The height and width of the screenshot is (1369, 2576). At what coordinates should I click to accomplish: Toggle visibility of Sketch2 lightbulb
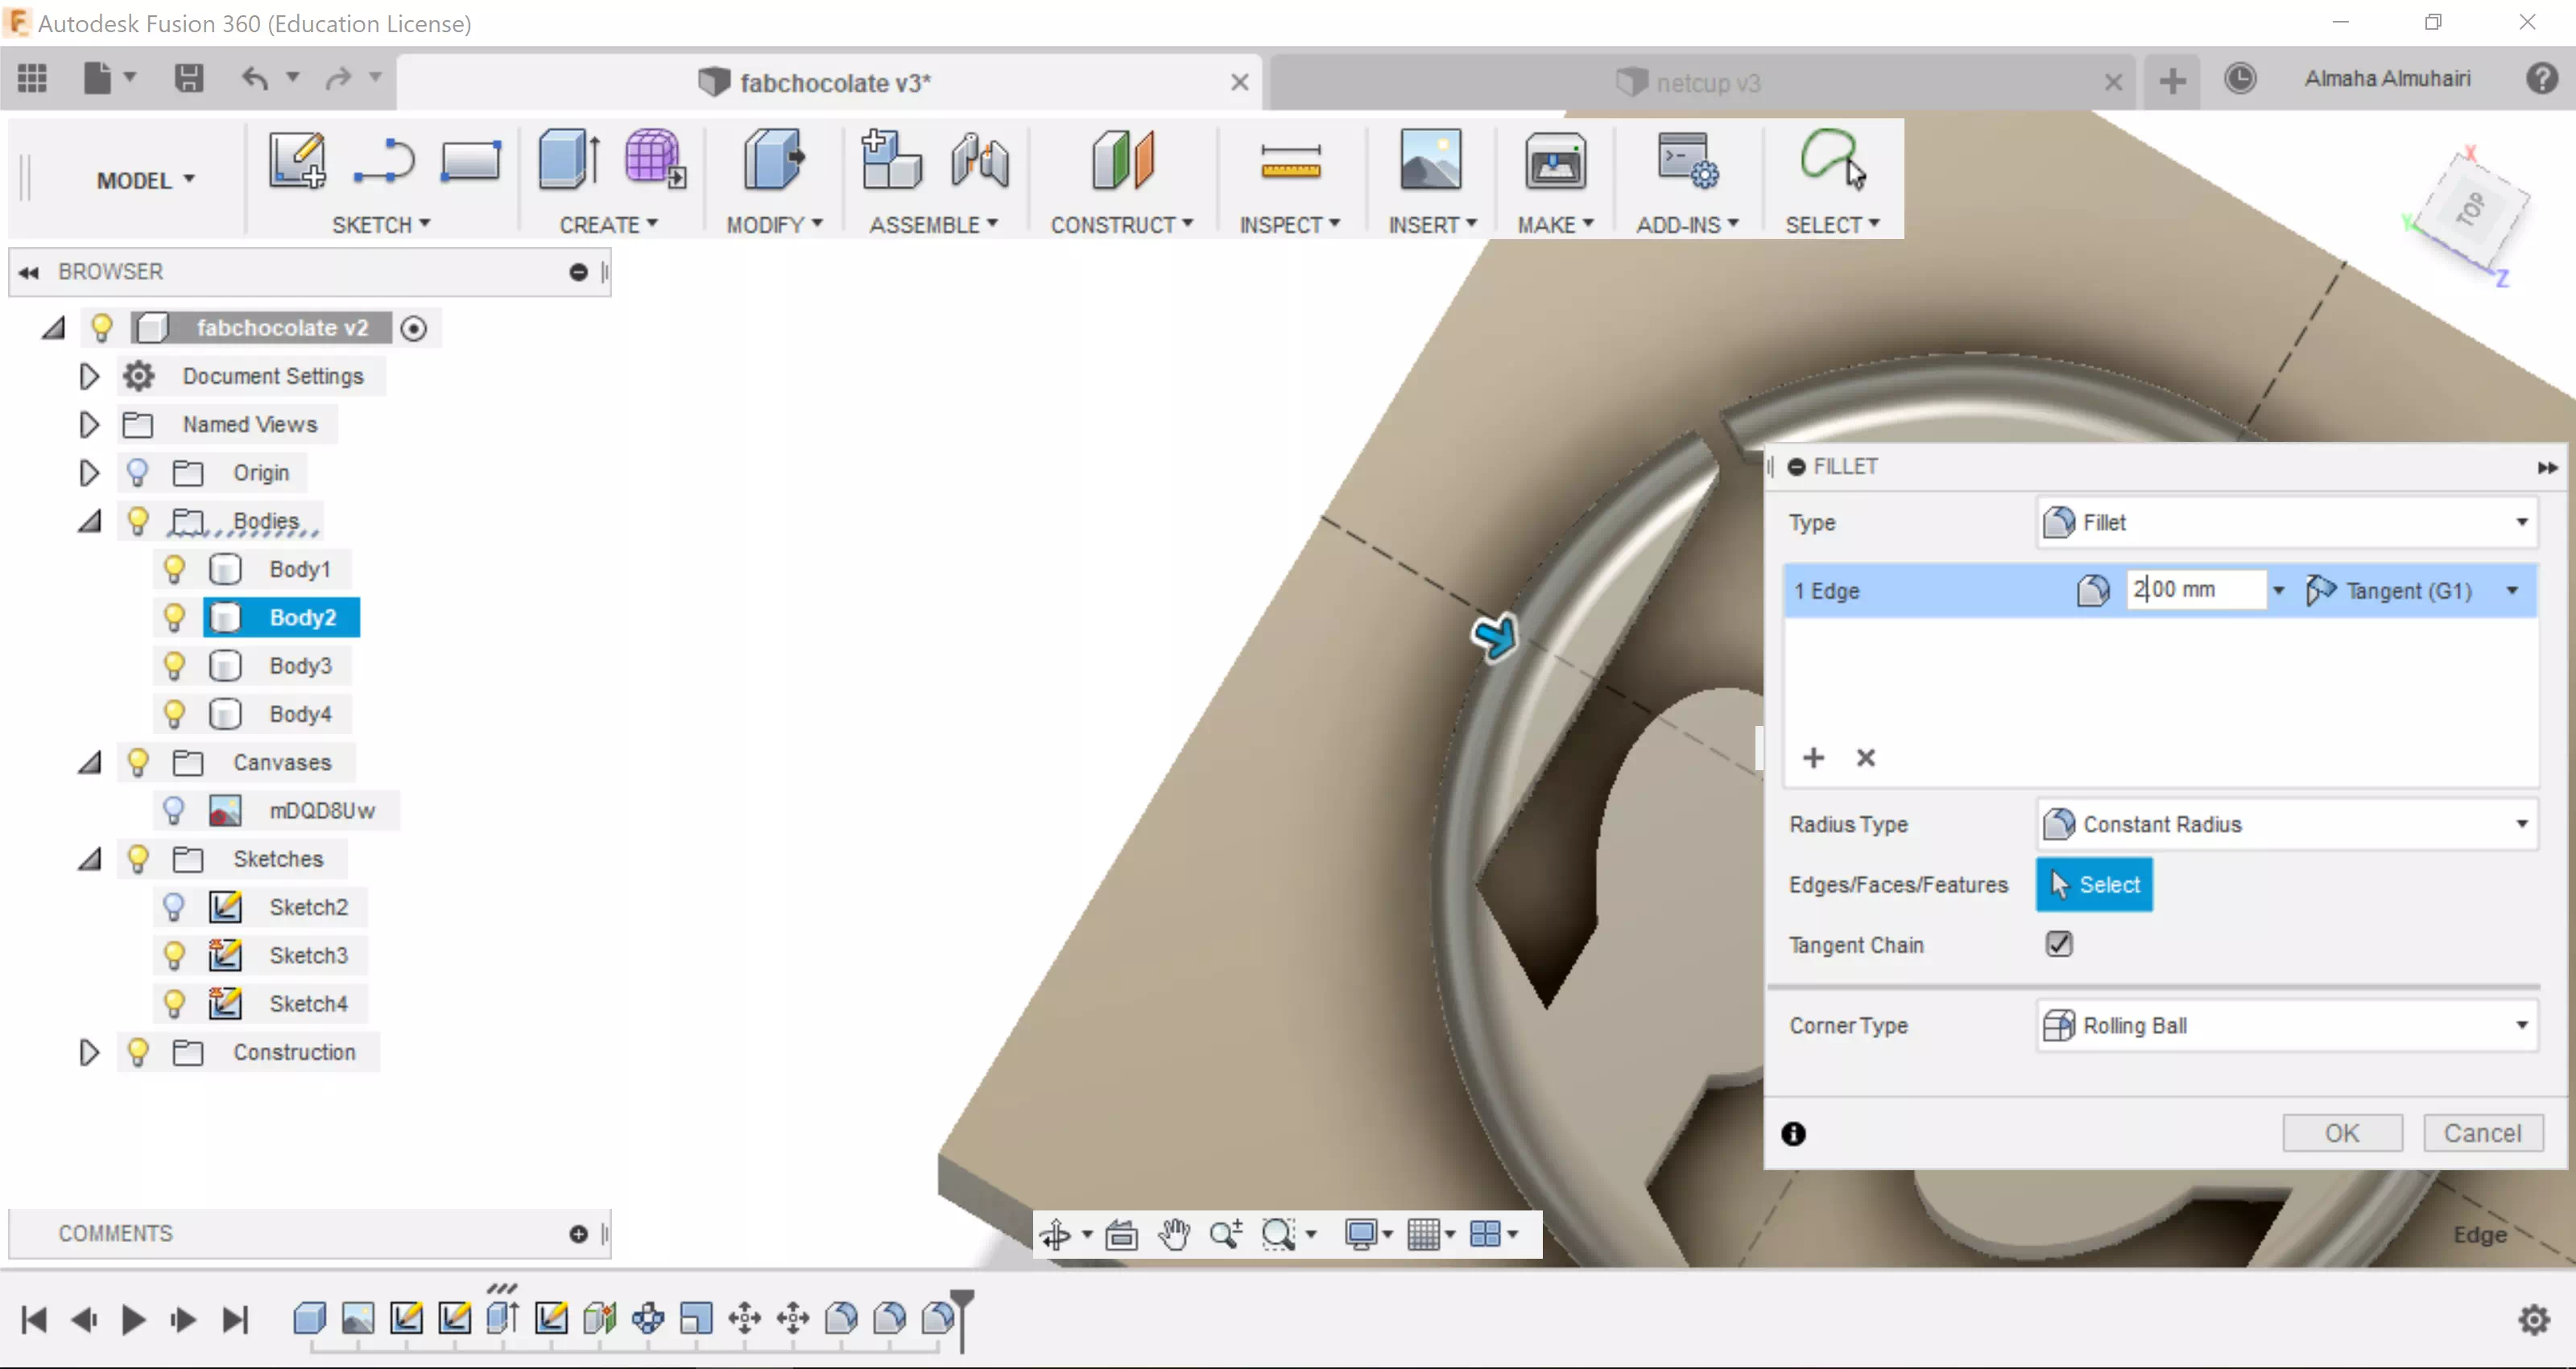(174, 906)
